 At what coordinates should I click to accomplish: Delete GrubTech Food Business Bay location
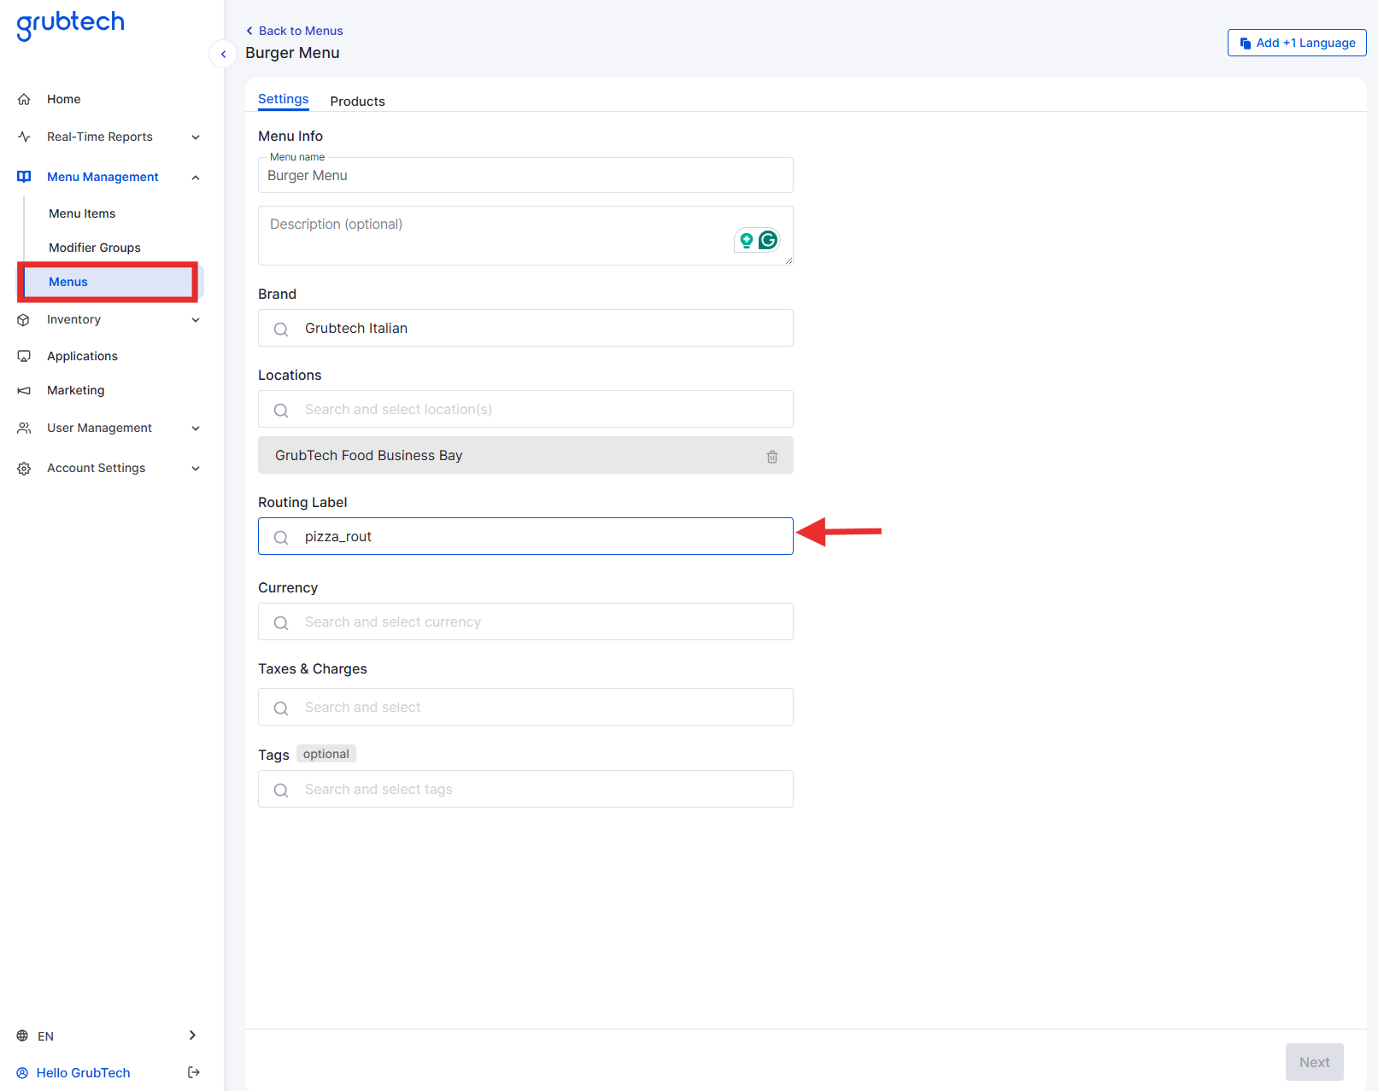(x=771, y=457)
